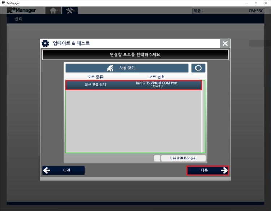Click the R+Manager title bar app icon
This screenshot has width=271, height=211.
pyautogui.click(x=3, y=3)
